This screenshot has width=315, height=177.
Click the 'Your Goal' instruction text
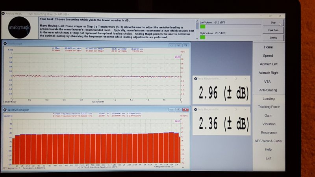click(x=85, y=20)
